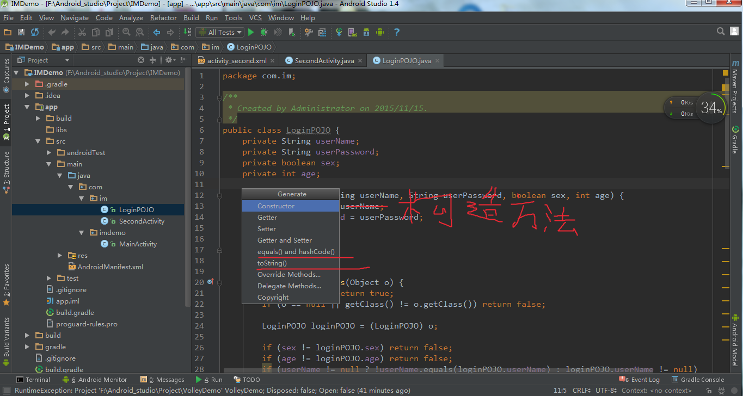Close the activity_second.xml tab
Image resolution: width=743 pixels, height=396 pixels.
(272, 61)
